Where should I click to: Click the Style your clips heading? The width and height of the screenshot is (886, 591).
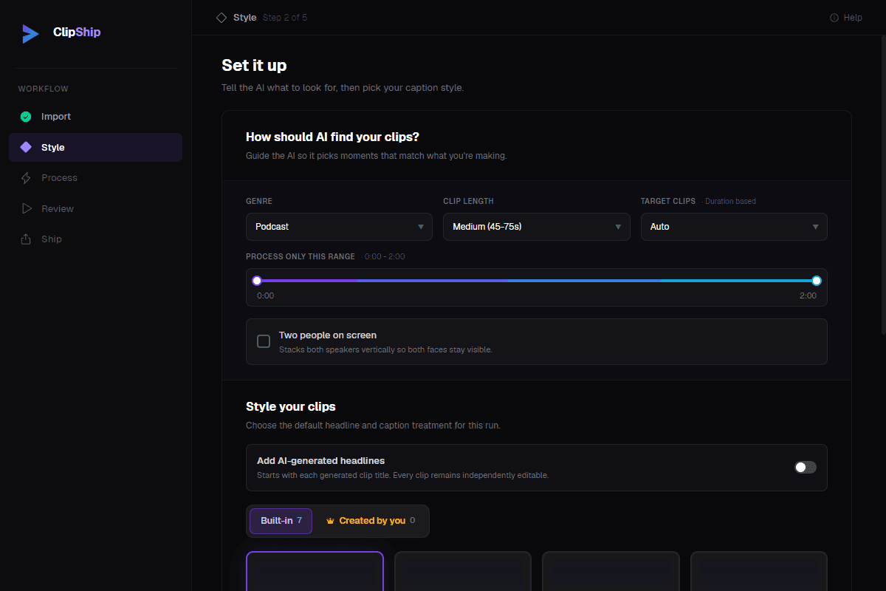291,406
